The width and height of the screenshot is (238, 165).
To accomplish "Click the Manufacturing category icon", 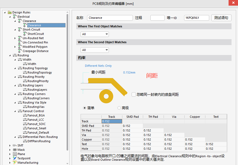I will coord(15,163).
